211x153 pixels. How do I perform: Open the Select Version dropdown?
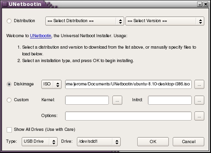(165, 21)
